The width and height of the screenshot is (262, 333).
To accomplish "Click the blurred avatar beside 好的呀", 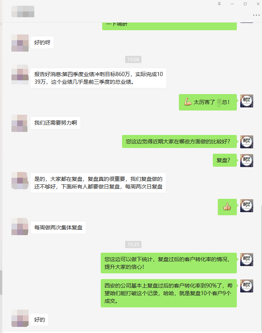I will 20,43.
